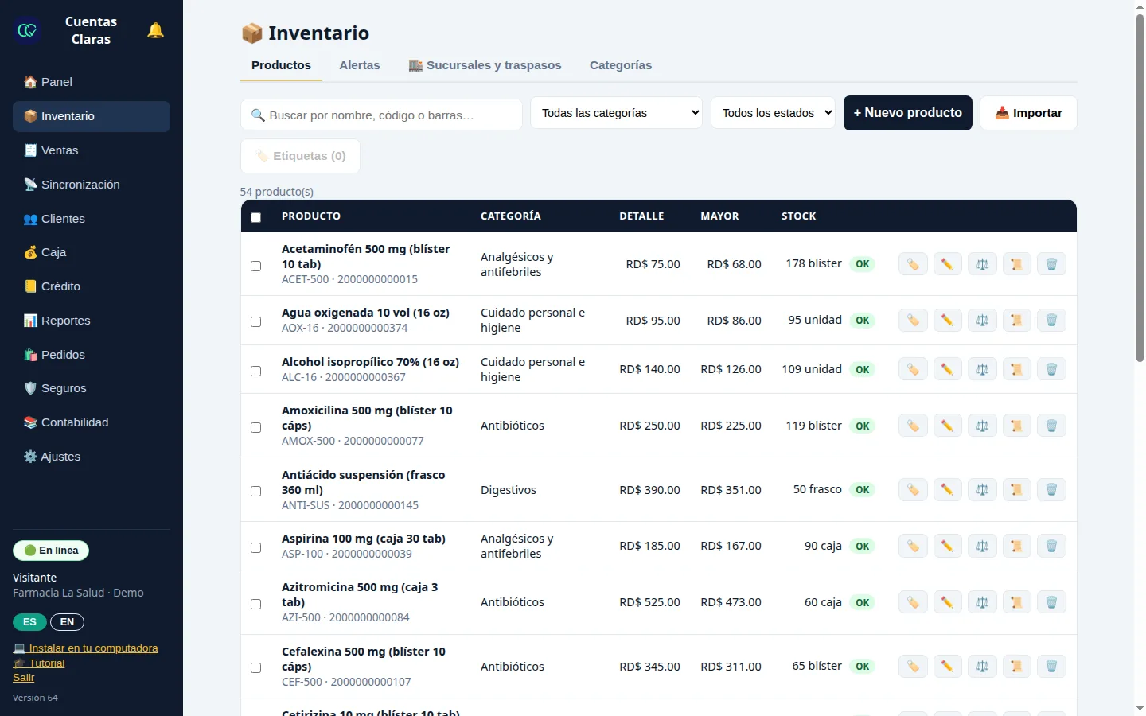The image size is (1146, 716).
Task: Open Caja in sidebar
Action: tap(92, 252)
